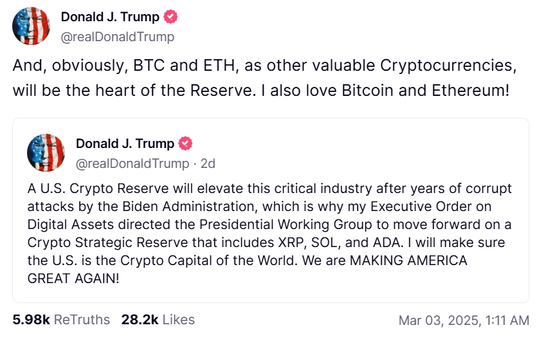Open the quoted post's "2d" timestamp

pyautogui.click(x=208, y=163)
